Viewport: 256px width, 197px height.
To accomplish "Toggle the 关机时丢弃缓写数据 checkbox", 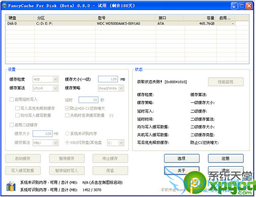I will tap(67, 115).
